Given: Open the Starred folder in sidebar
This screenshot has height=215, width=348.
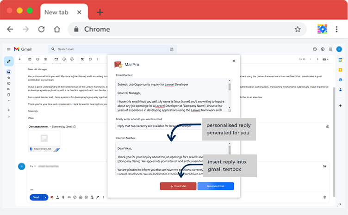Looking at the screenshot, I should [x=8, y=78].
